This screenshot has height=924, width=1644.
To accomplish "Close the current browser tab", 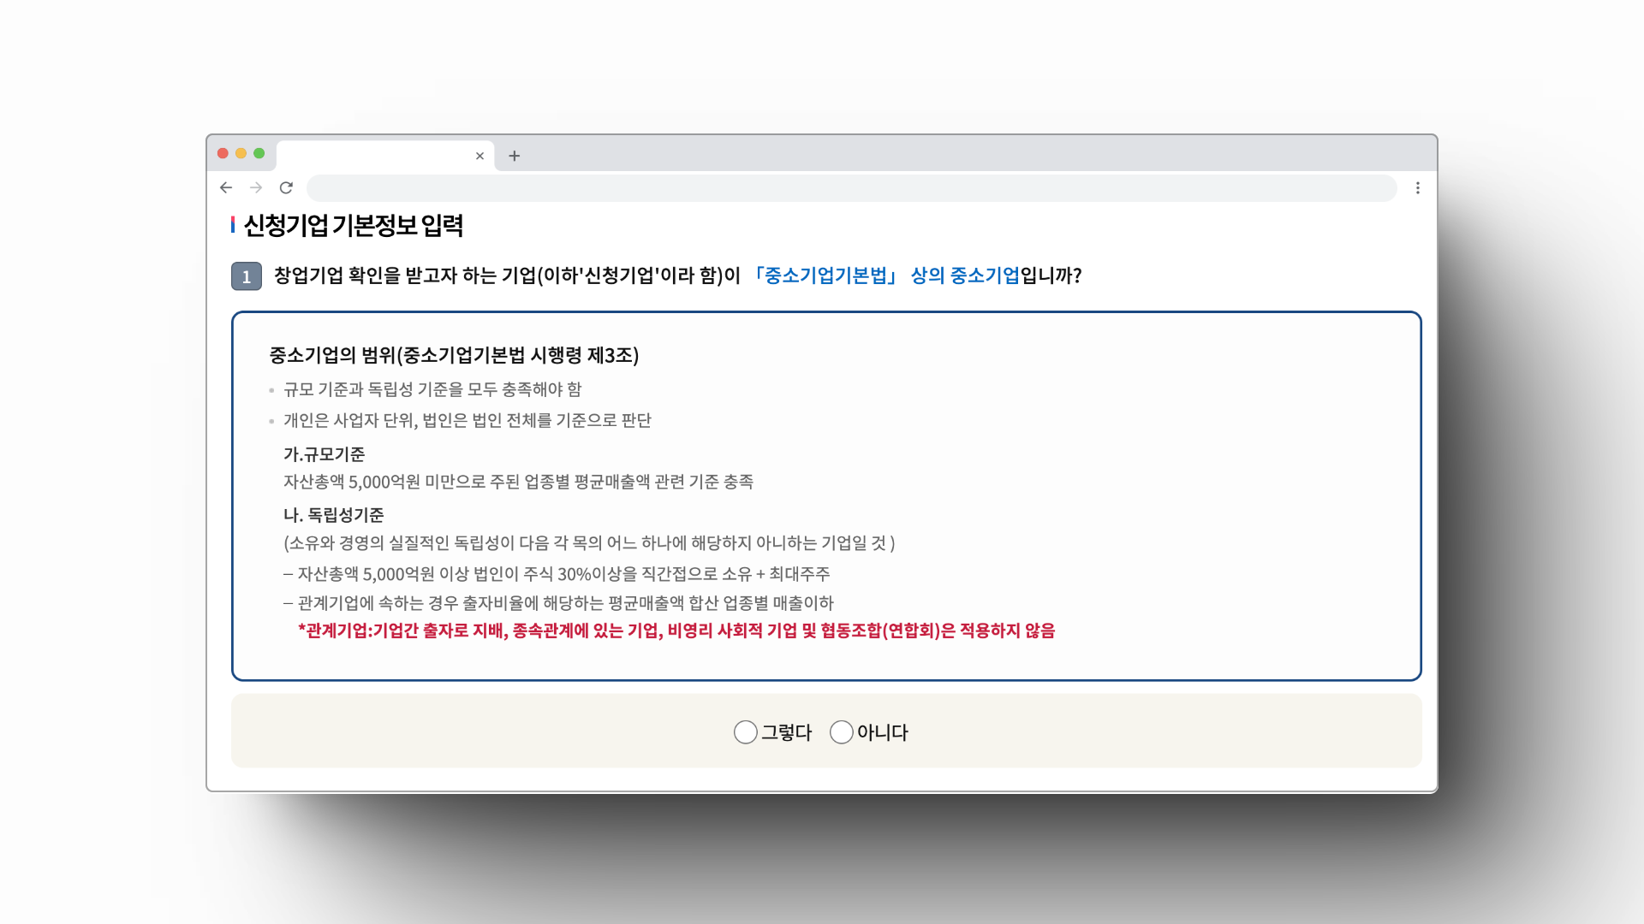I will tap(479, 156).
